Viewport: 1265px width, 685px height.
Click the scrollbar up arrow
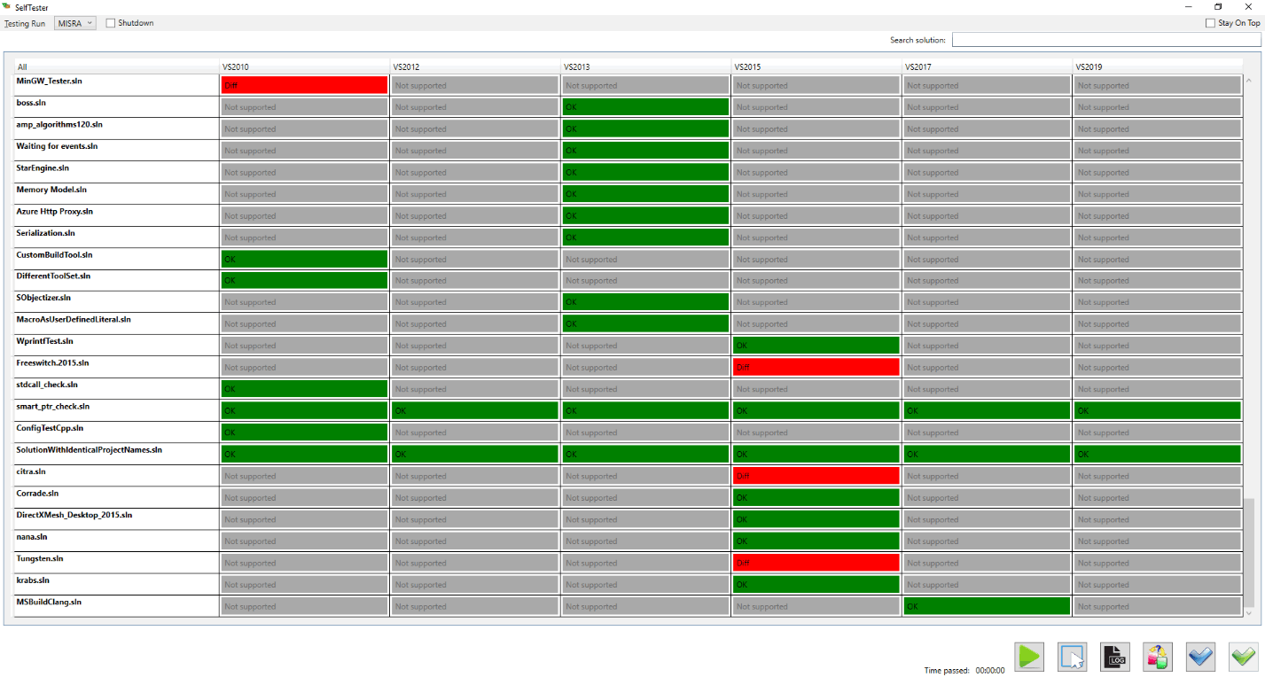click(1250, 80)
